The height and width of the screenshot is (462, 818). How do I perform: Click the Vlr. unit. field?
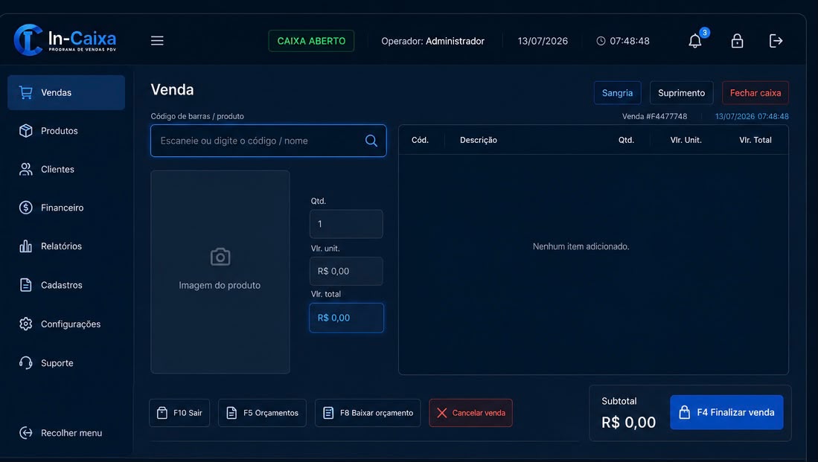[x=346, y=271]
